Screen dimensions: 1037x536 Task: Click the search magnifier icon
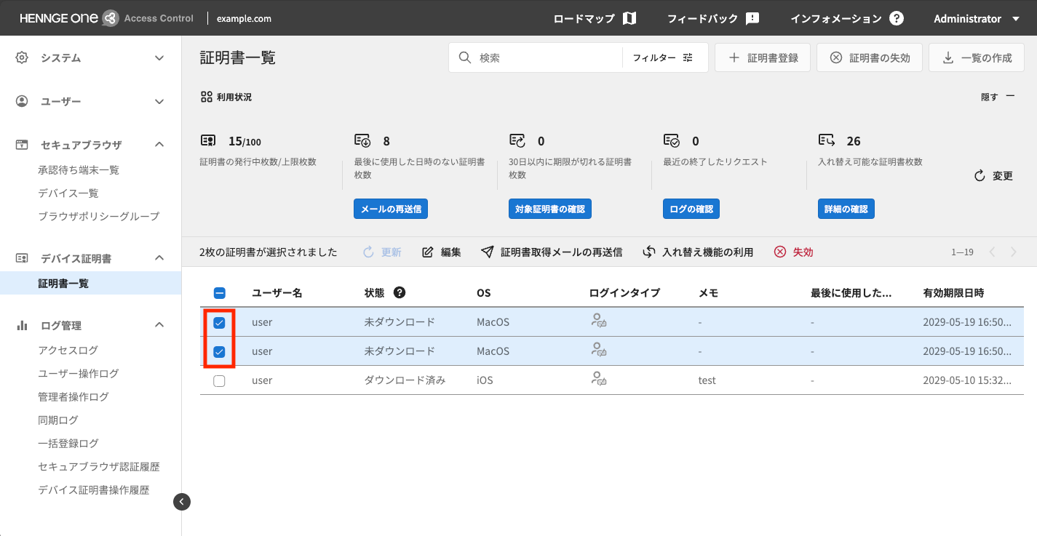(465, 57)
